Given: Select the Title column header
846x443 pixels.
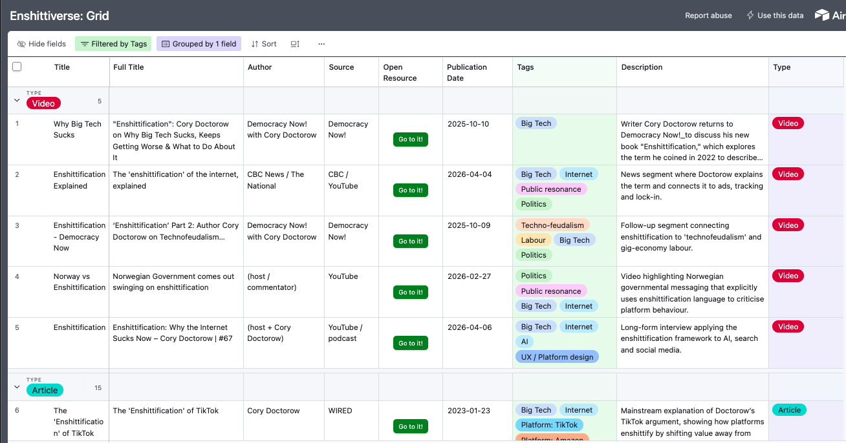Looking at the screenshot, I should pos(62,67).
